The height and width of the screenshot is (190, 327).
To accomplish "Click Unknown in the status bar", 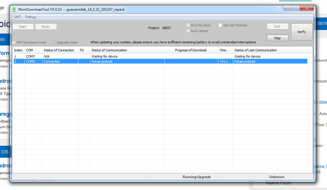I will pos(277,177).
